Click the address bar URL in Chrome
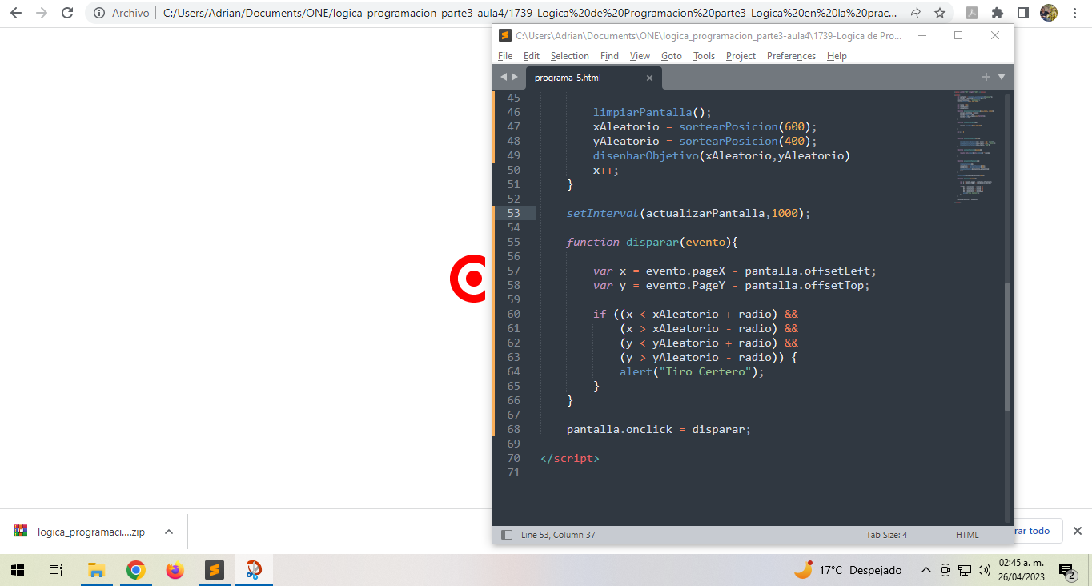Screen dimensions: 1092x586 pos(529,13)
